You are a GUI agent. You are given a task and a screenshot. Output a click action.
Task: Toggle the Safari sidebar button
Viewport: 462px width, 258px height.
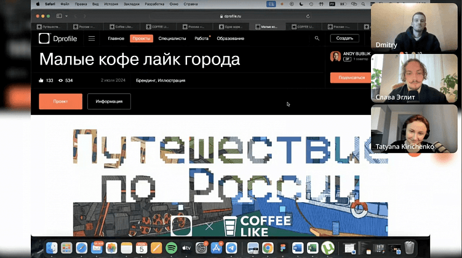pyautogui.click(x=59, y=16)
